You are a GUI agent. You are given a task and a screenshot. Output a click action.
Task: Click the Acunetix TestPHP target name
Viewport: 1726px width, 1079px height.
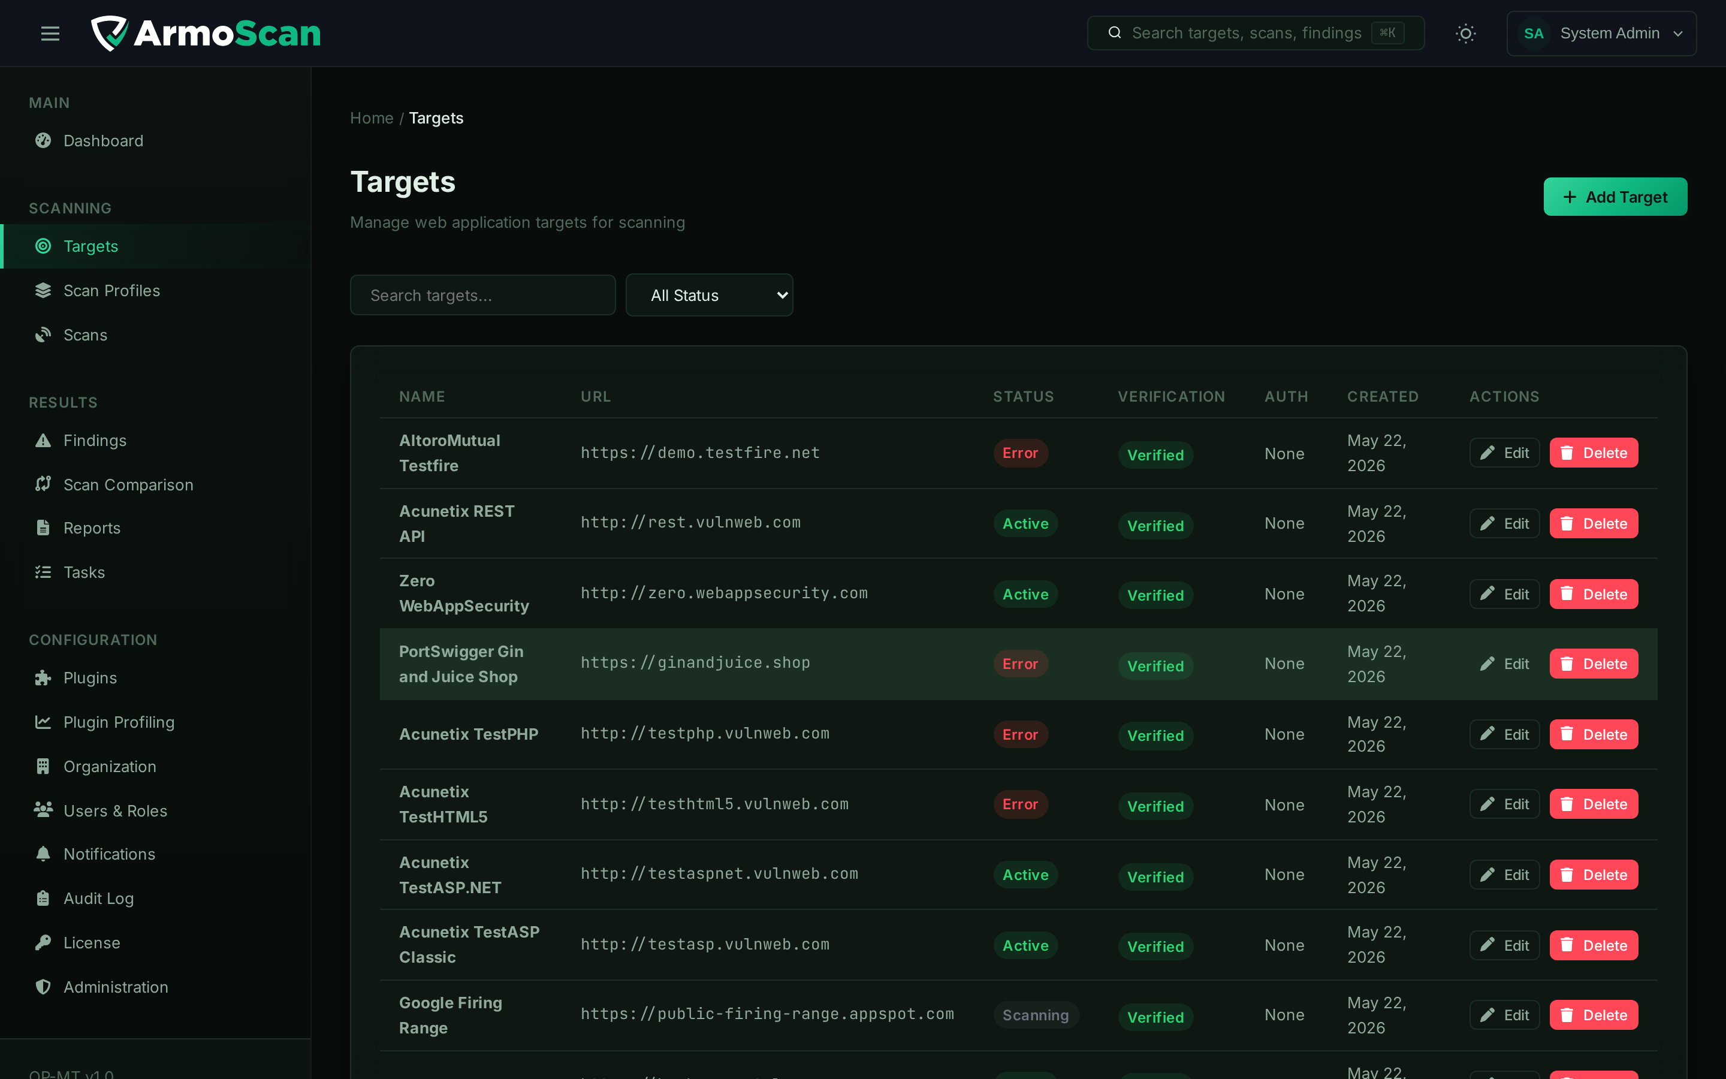pyautogui.click(x=469, y=734)
